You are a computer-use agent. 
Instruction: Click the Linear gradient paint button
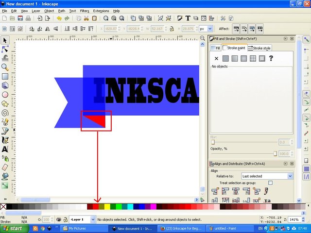235,58
